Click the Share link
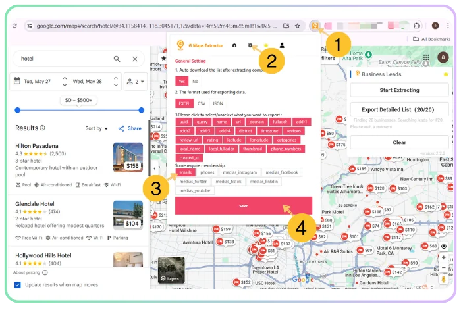Image resolution: width=461 pixels, height=310 pixels. [130, 128]
